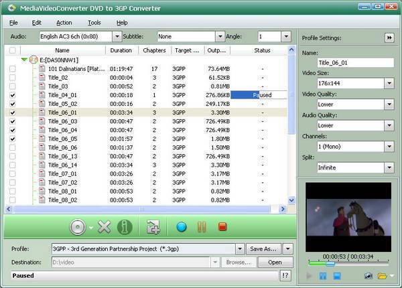Click the profile Name input field

click(x=356, y=63)
